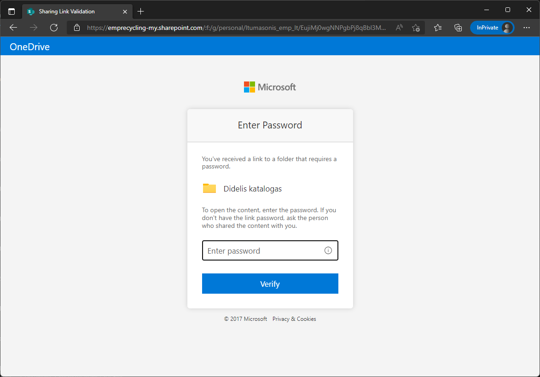
Task: Click the InPrivate profile button
Action: pyautogui.click(x=492, y=28)
